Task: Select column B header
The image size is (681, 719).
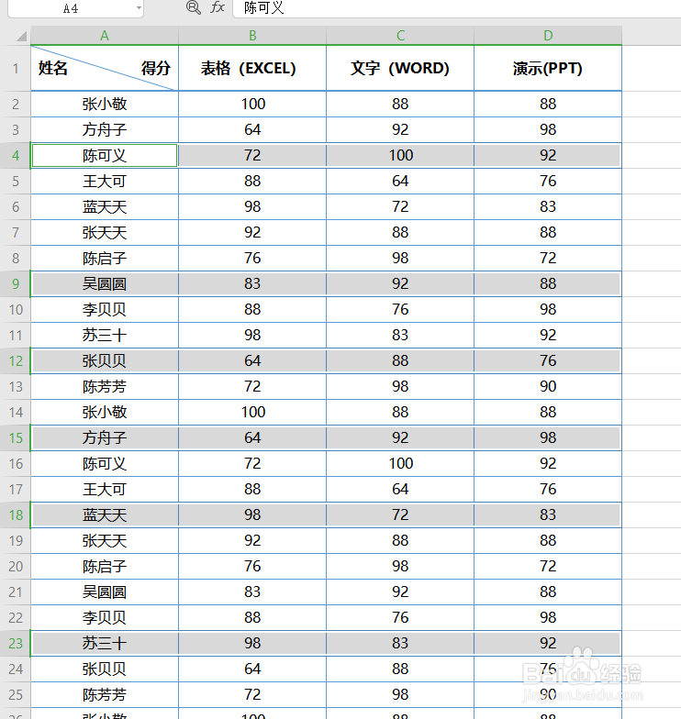Action: (x=252, y=36)
